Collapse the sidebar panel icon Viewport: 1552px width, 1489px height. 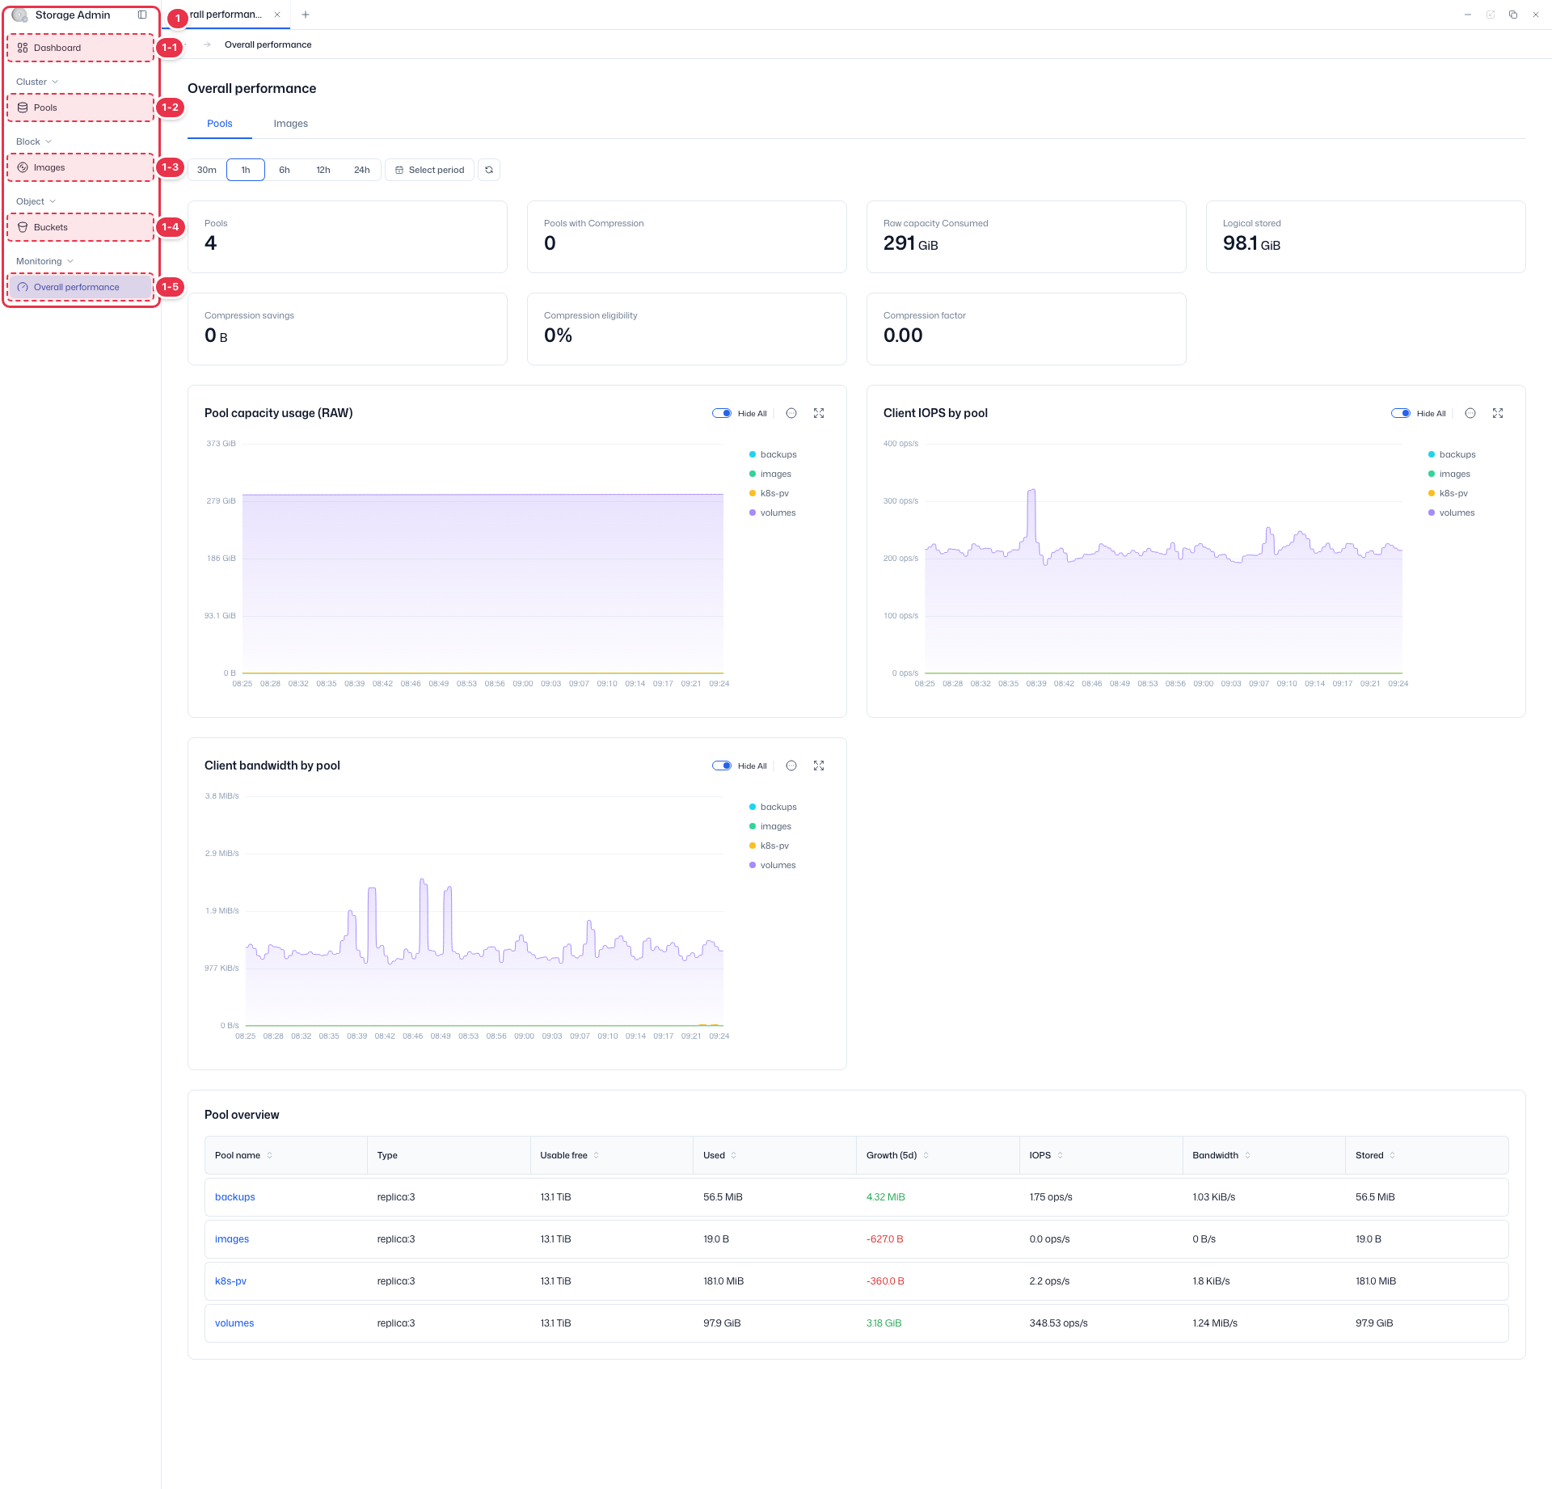[x=142, y=15]
